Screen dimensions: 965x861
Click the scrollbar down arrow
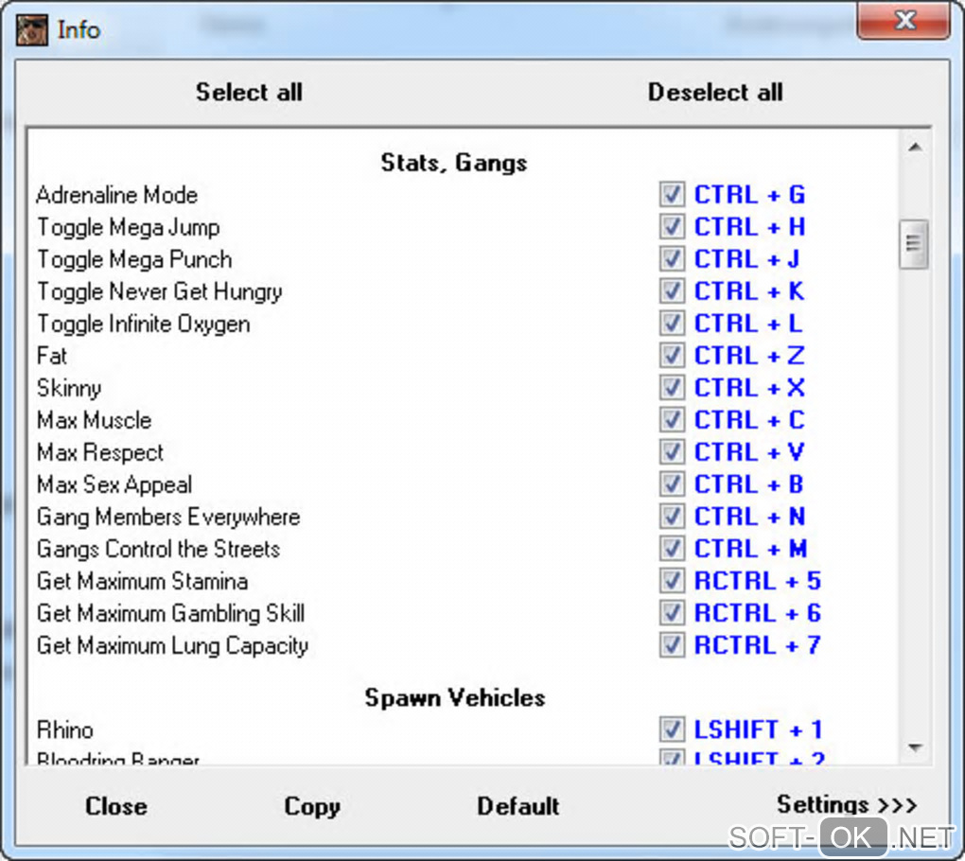tap(914, 747)
